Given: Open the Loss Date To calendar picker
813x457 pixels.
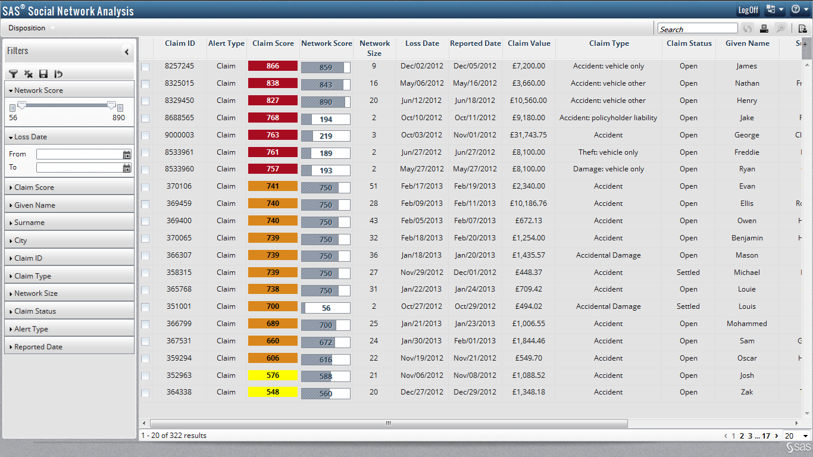Looking at the screenshot, I should (x=127, y=168).
